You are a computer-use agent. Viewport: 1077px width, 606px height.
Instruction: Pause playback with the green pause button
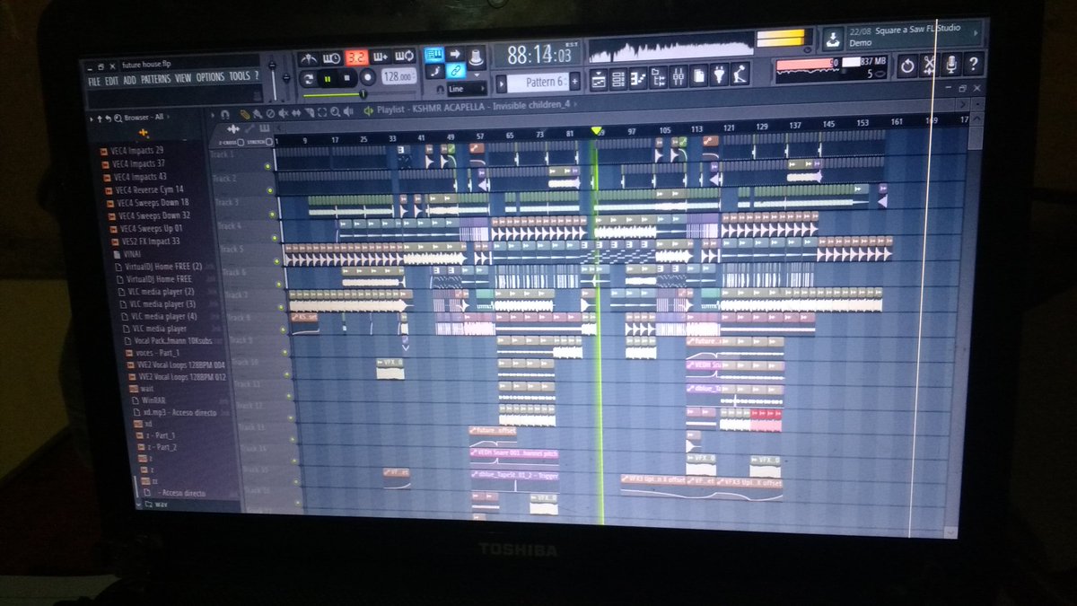(328, 79)
